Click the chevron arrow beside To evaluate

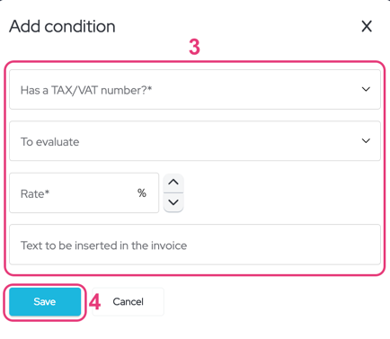[x=366, y=141]
